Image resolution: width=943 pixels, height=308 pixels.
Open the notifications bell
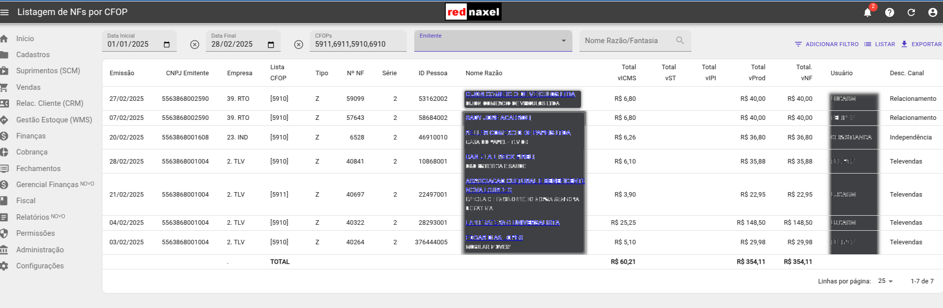[867, 13]
